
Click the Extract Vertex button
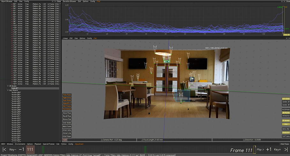coord(67,130)
